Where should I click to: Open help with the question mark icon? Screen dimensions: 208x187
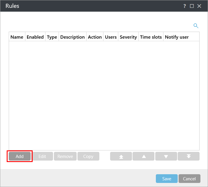pos(185,6)
